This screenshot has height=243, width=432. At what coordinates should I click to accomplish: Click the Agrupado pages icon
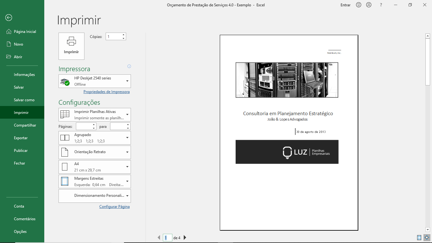pos(65,138)
